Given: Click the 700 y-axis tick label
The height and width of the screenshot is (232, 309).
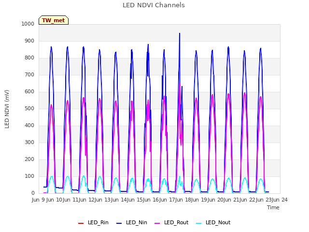Looking at the screenshot, I should (x=29, y=74).
